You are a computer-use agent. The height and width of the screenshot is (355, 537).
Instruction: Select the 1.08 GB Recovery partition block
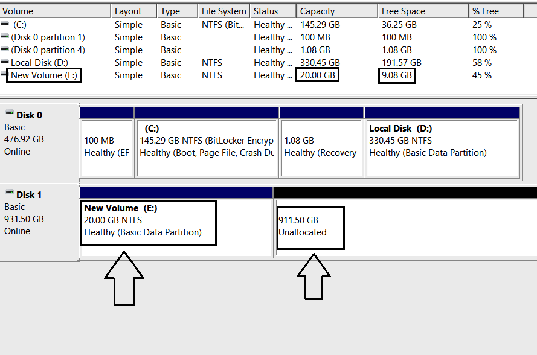point(321,142)
